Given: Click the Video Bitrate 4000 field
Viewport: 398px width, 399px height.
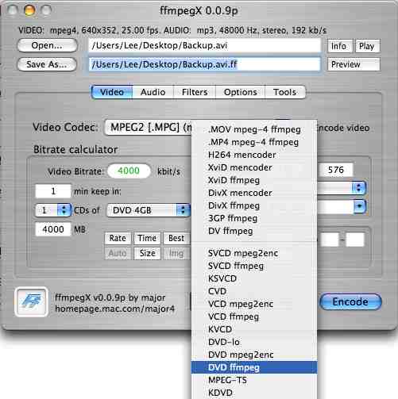Looking at the screenshot, I should tap(129, 171).
